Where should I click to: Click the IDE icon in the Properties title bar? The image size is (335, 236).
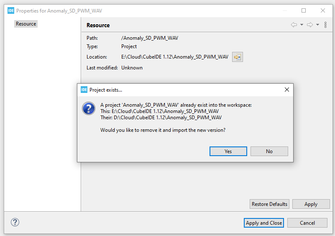pyautogui.click(x=11, y=10)
